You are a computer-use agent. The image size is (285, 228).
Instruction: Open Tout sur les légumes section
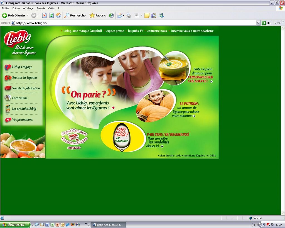coord(21,78)
